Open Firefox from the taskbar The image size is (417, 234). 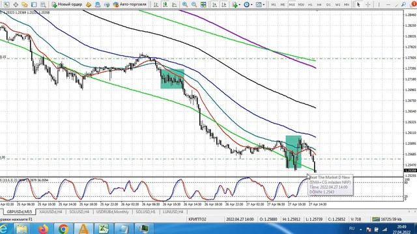[43, 228]
